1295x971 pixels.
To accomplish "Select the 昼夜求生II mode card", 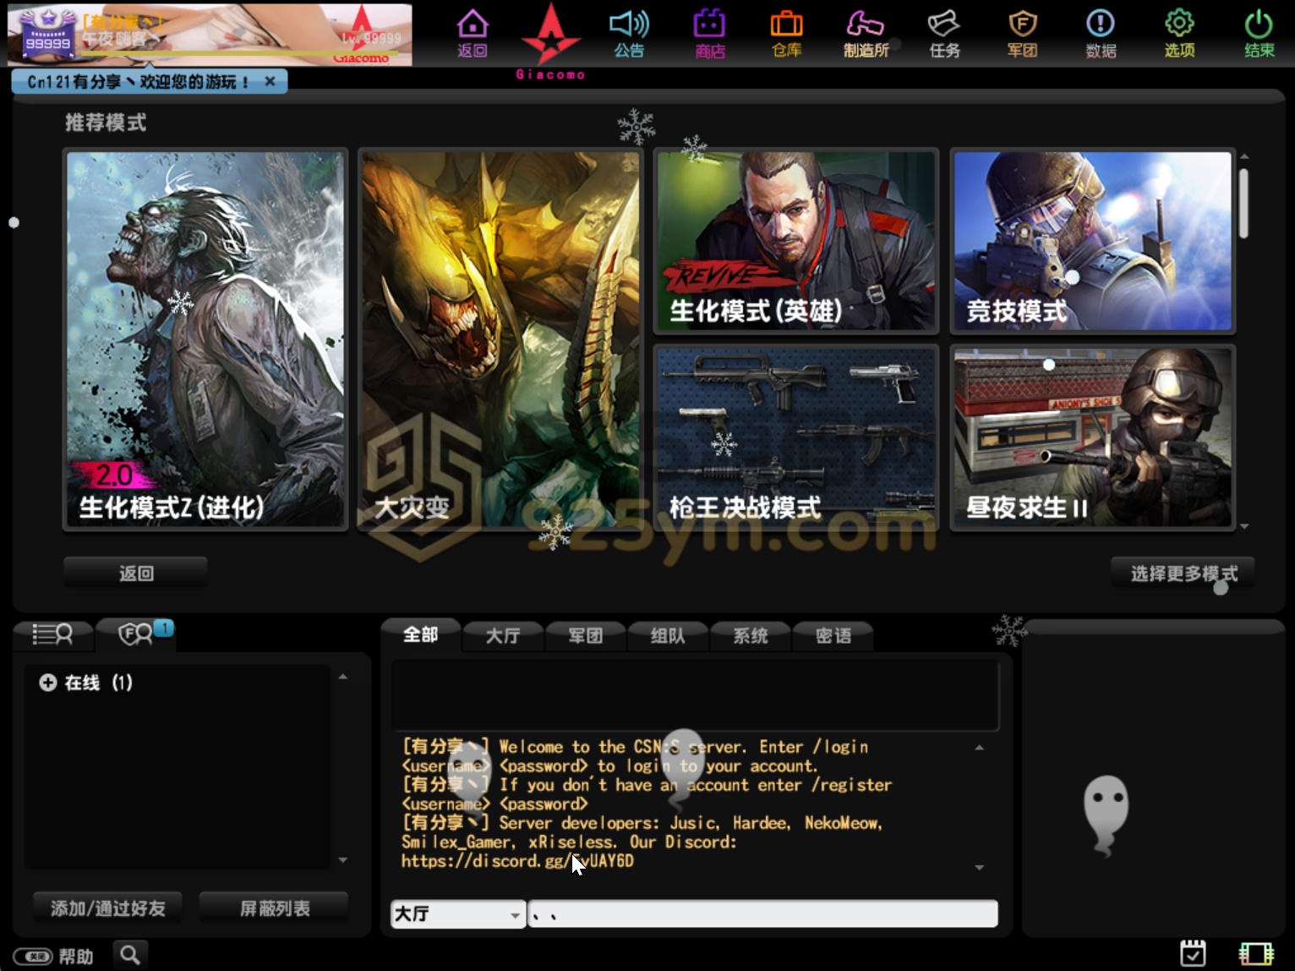I will (x=1092, y=437).
